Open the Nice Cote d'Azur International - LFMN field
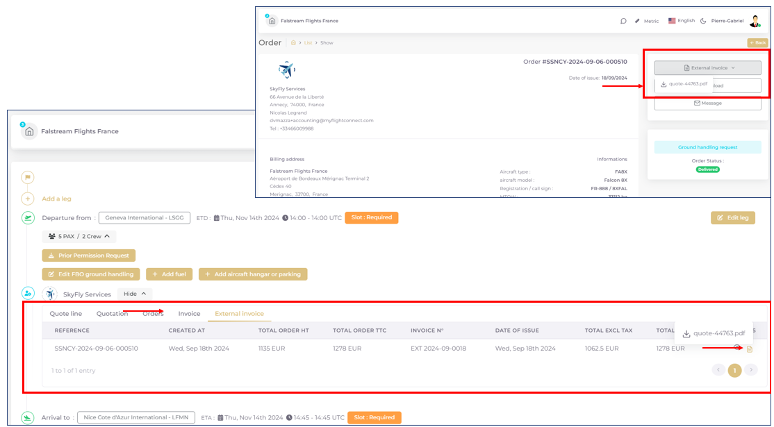 click(x=136, y=418)
